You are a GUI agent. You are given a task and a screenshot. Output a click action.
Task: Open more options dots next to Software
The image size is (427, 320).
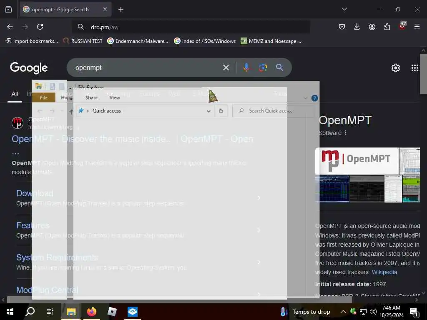coord(346,132)
